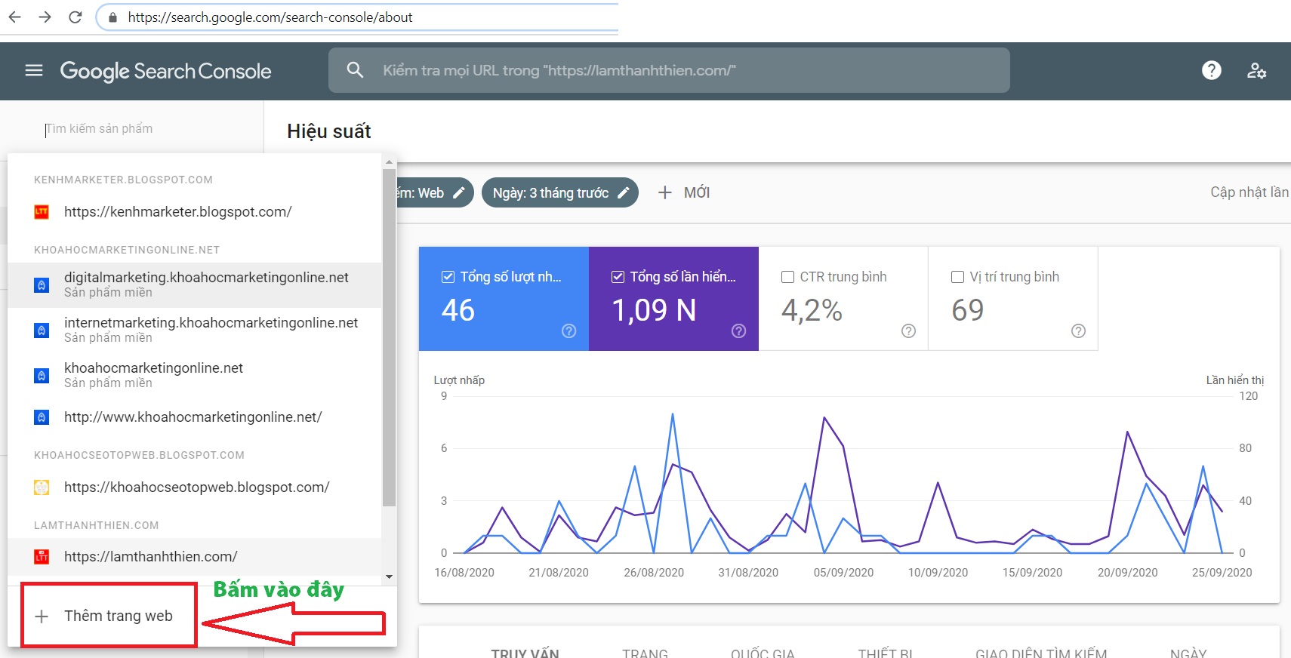Open the TRUY VẤN tab

(x=525, y=653)
